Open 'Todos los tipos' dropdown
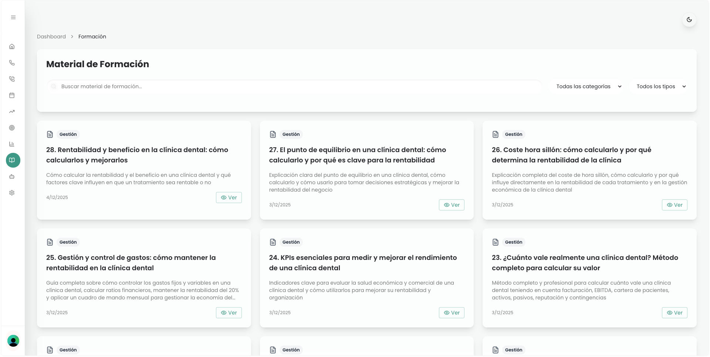Viewport: 710px width, 357px height. (x=661, y=86)
